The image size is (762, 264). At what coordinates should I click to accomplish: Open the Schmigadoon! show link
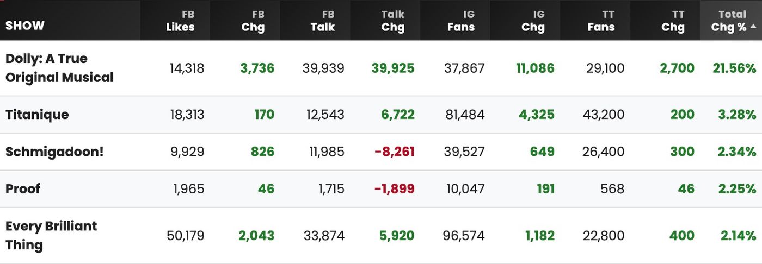54,152
